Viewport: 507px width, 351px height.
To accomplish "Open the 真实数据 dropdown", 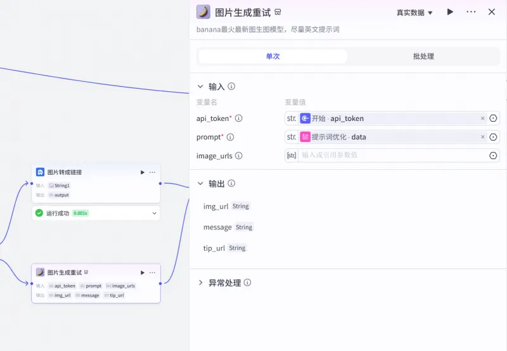I will pyautogui.click(x=414, y=13).
